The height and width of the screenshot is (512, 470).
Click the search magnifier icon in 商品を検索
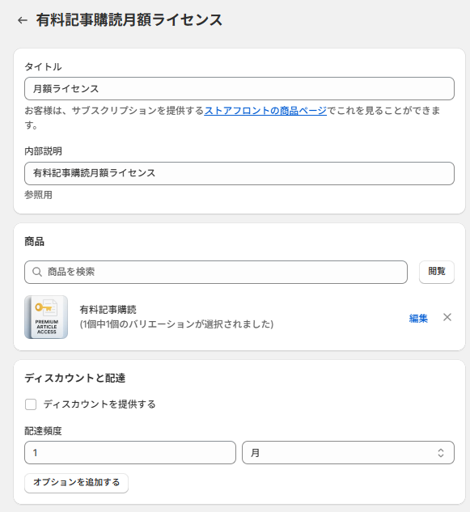click(x=37, y=272)
